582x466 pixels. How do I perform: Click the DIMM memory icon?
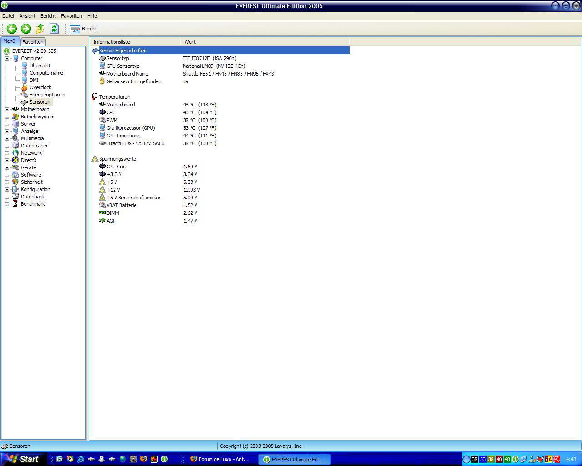pyautogui.click(x=102, y=213)
